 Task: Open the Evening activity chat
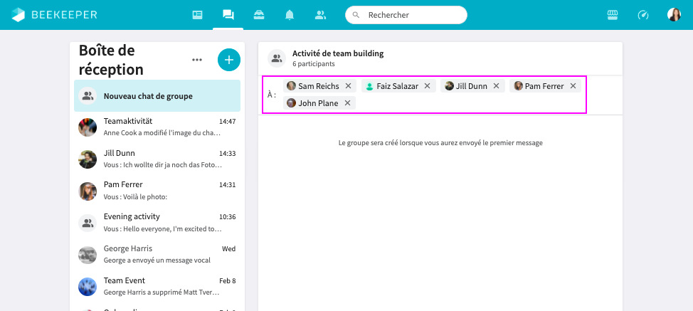(x=157, y=222)
